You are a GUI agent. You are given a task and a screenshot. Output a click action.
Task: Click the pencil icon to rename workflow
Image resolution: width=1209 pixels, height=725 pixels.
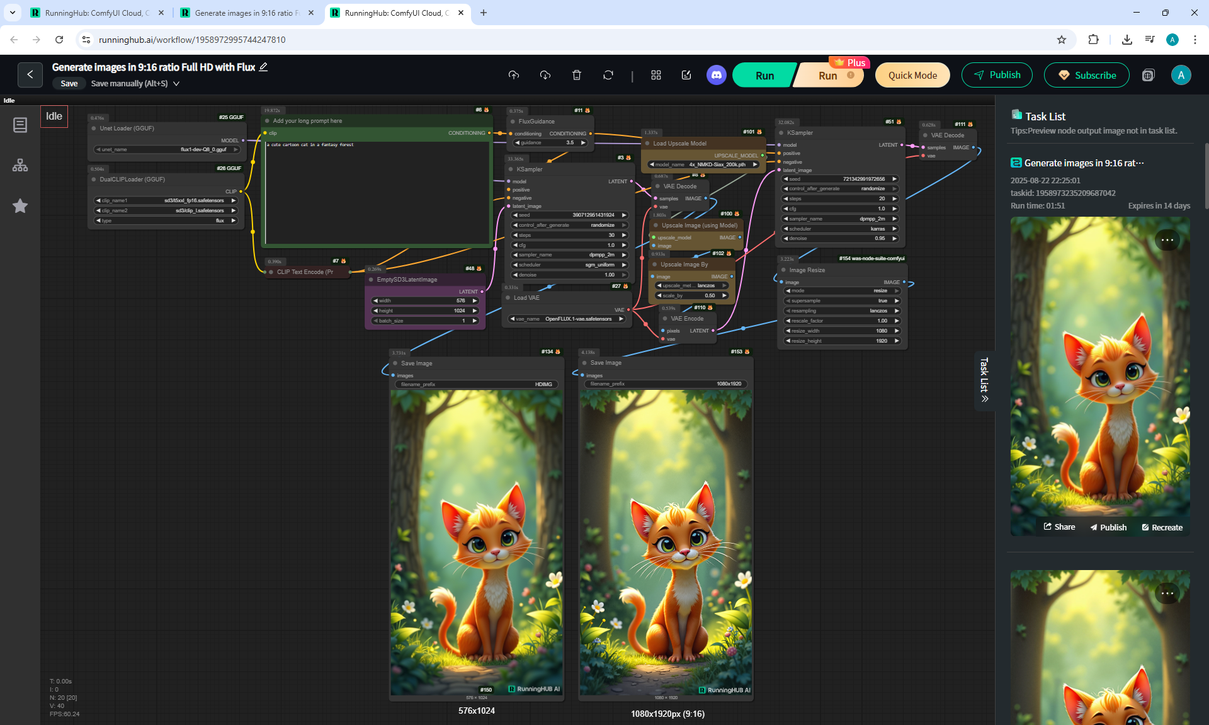click(264, 67)
